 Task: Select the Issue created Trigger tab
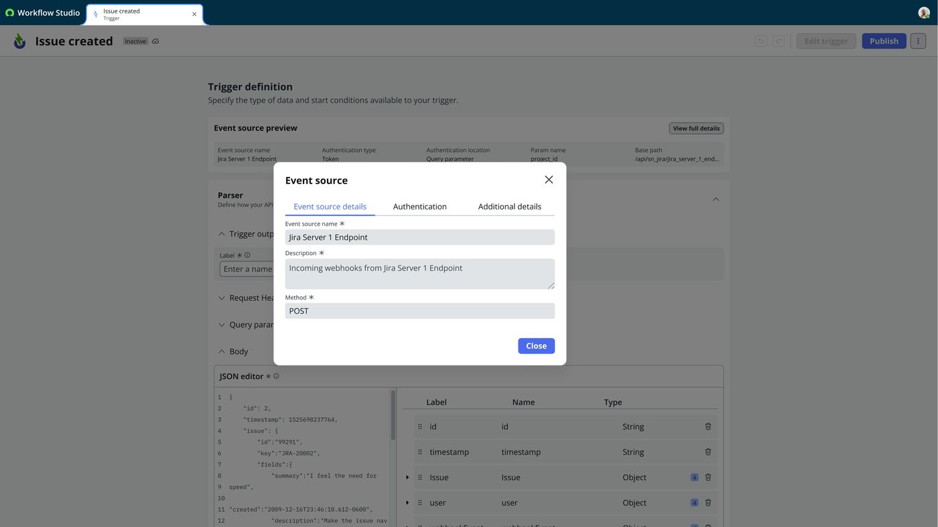144,14
